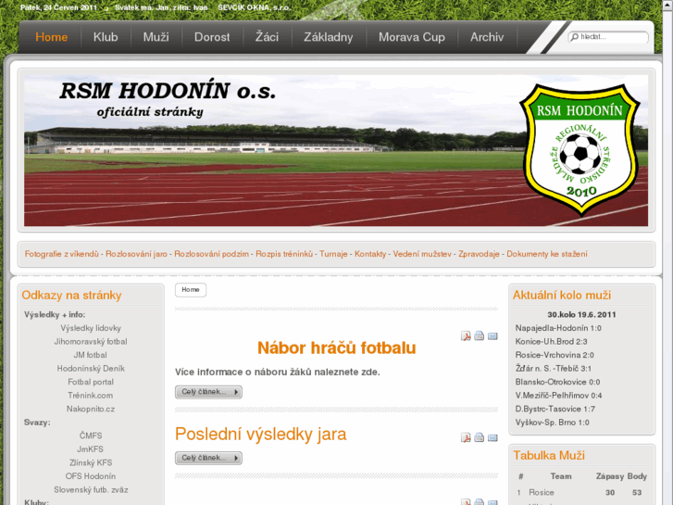This screenshot has width=673, height=505.
Task: Open Rozlosování jaro link
Action: (136, 254)
